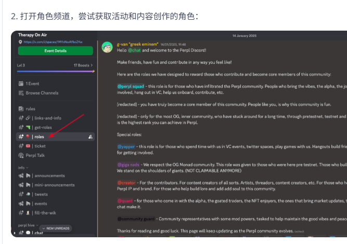This screenshot has height=244, width=347.
Task: Click the Therapy On Air event title
Action: pos(33,35)
